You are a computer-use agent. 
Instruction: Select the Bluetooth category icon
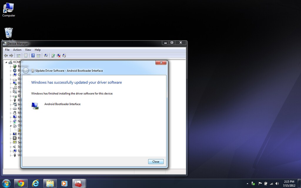15,70
